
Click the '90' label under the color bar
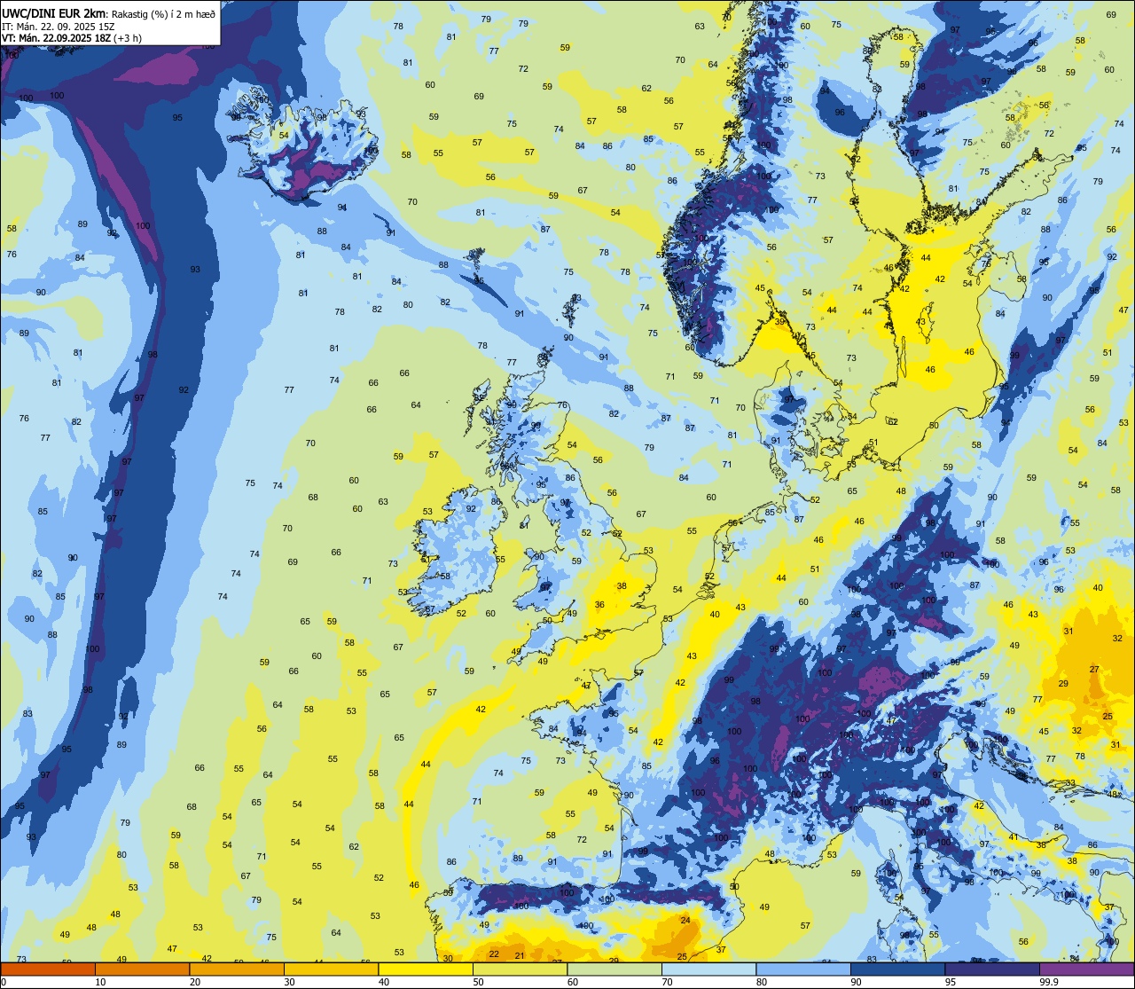click(x=856, y=982)
